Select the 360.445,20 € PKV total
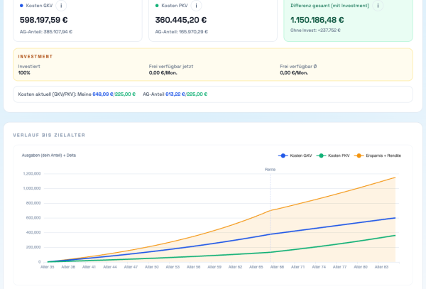 tap(181, 20)
